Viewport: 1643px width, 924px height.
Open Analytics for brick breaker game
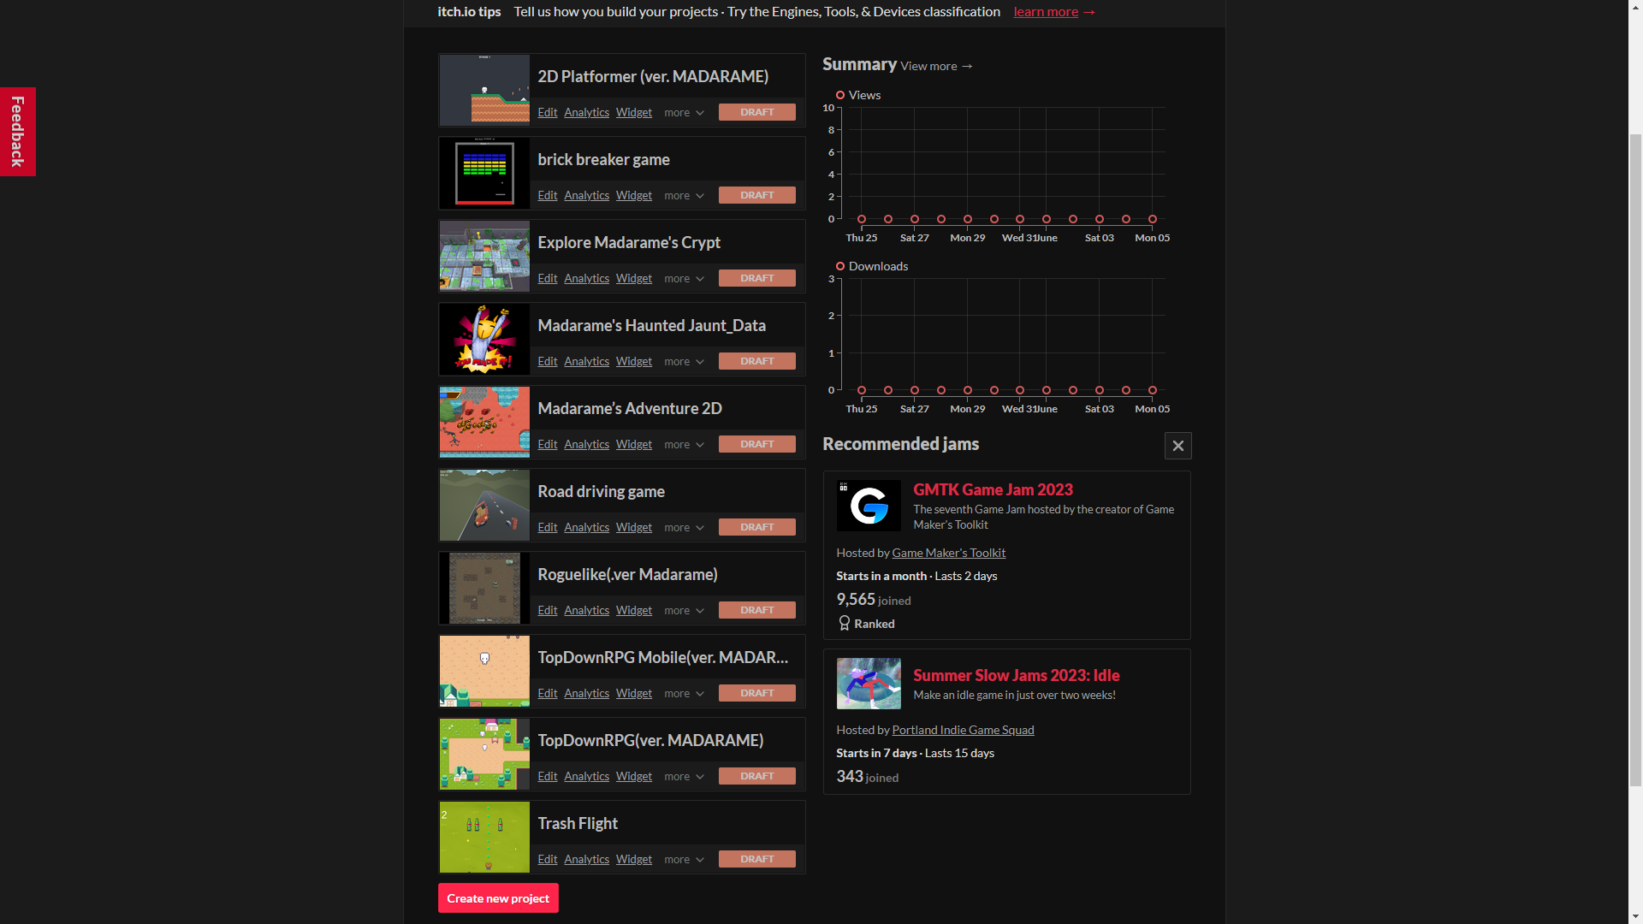click(x=586, y=196)
